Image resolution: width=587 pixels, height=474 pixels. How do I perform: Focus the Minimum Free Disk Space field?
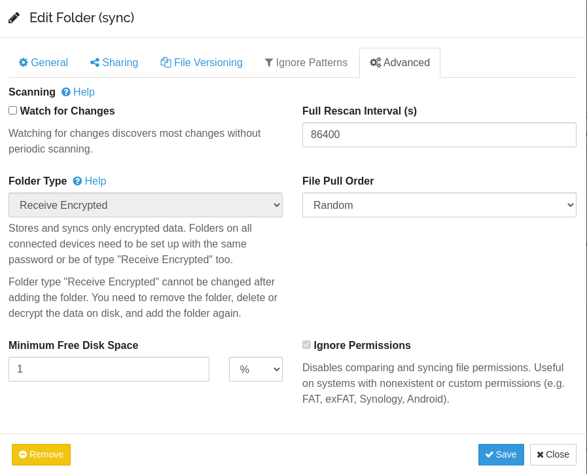pyautogui.click(x=109, y=369)
